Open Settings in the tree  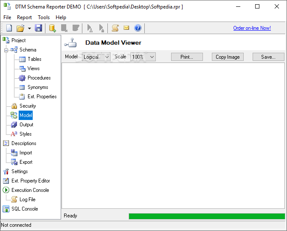pos(20,171)
